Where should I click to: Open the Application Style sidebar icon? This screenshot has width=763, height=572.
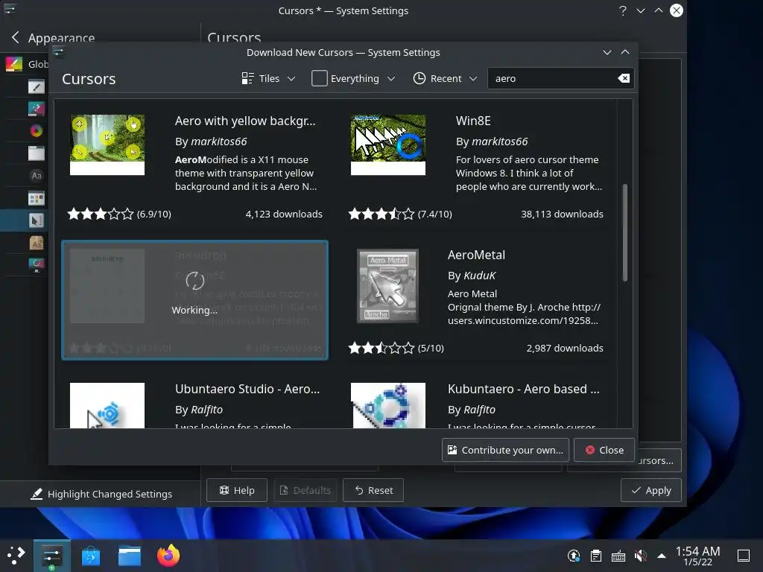(36, 86)
